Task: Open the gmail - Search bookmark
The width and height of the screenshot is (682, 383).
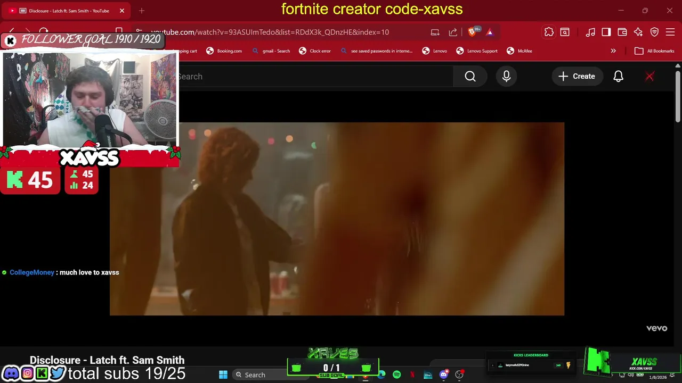Action: pyautogui.click(x=271, y=51)
